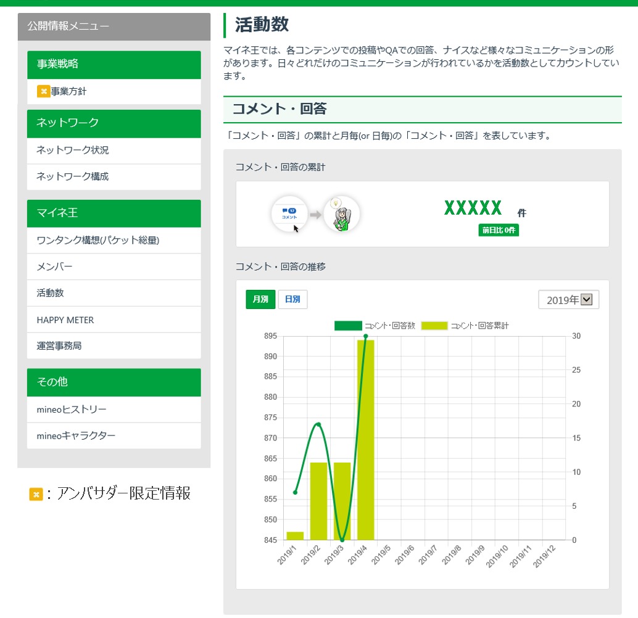The image size is (638, 618).
Task: Open ネットワーク構成 menu item
Action: tap(73, 176)
